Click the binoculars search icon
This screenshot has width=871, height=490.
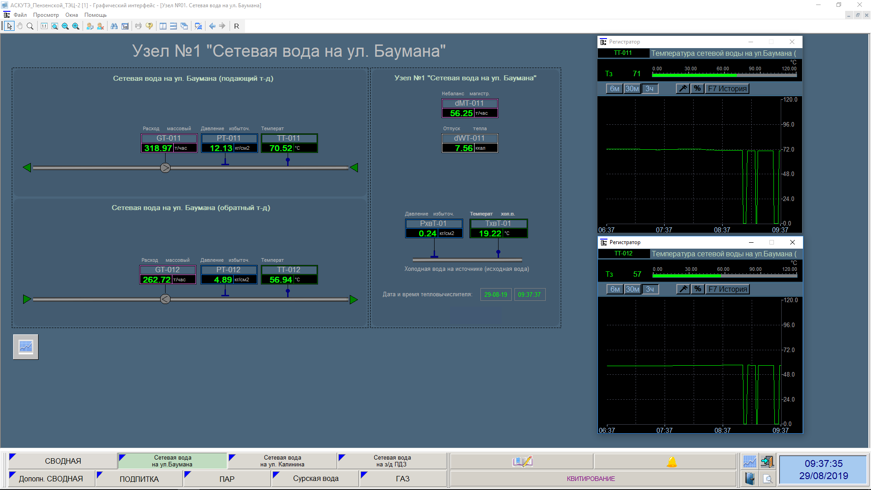tap(114, 26)
